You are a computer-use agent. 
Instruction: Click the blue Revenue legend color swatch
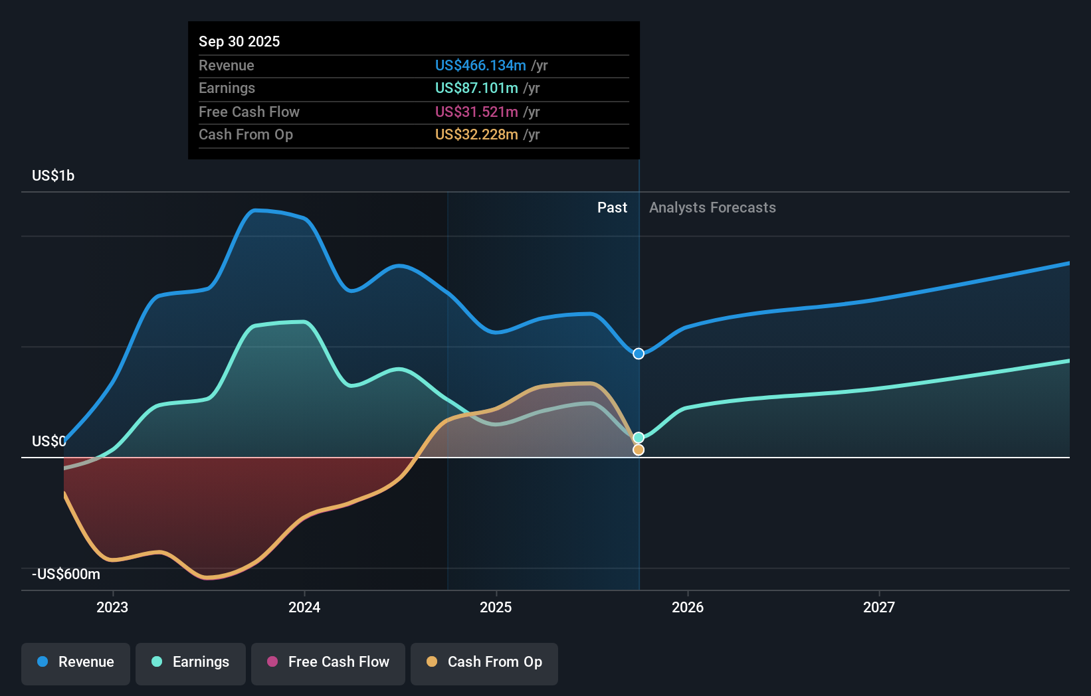[x=44, y=663]
